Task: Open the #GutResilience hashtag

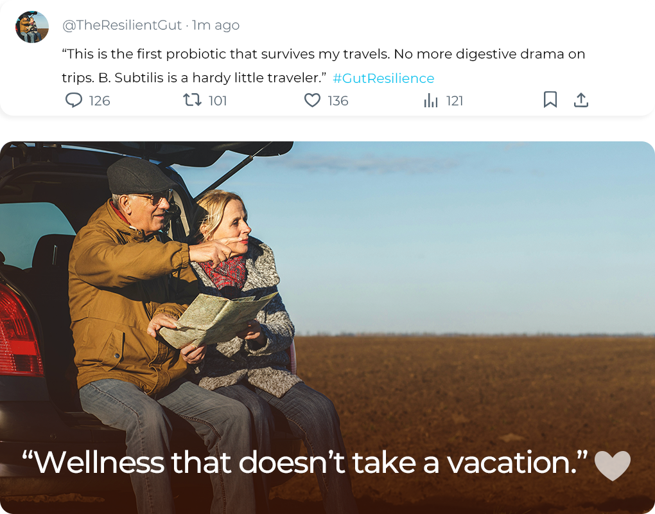Action: 383,78
